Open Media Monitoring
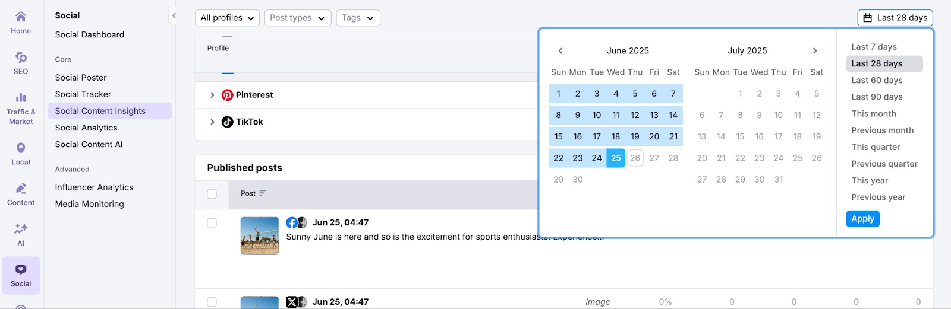Image resolution: width=951 pixels, height=309 pixels. [90, 204]
